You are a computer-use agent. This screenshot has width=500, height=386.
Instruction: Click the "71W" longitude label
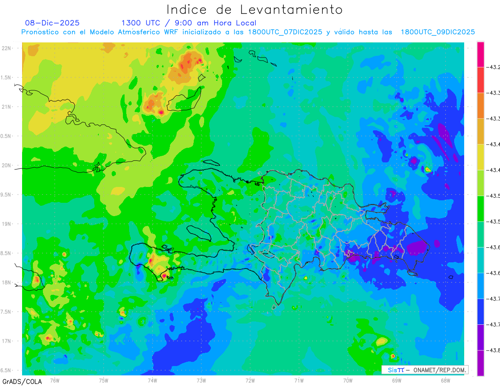299,380
